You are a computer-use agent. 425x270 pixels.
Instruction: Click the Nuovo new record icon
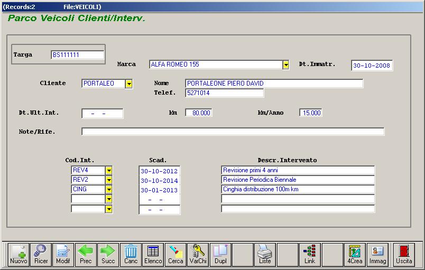coord(19,255)
